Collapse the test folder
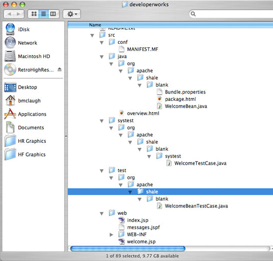 click(x=102, y=171)
